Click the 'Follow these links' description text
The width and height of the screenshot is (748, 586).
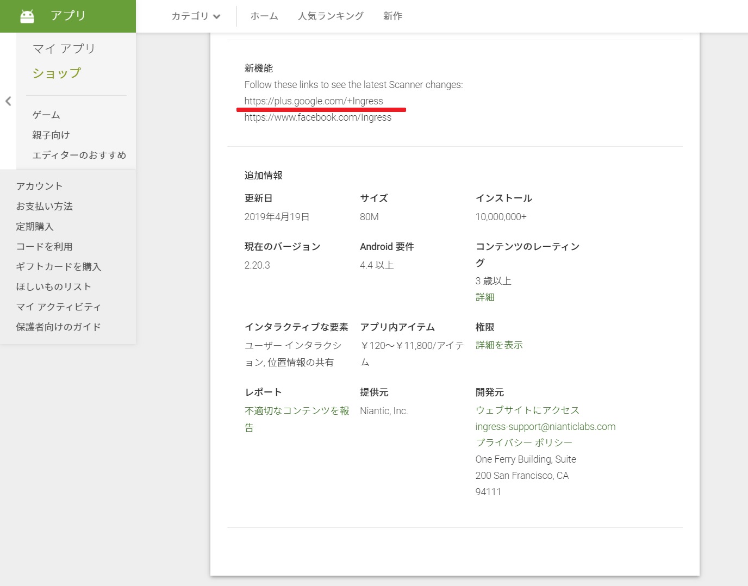(x=354, y=85)
